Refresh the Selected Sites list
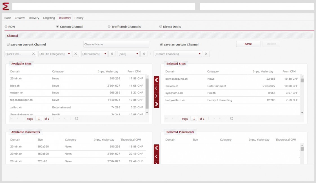Screen dimensions: 316x183 [x=232, y=119]
